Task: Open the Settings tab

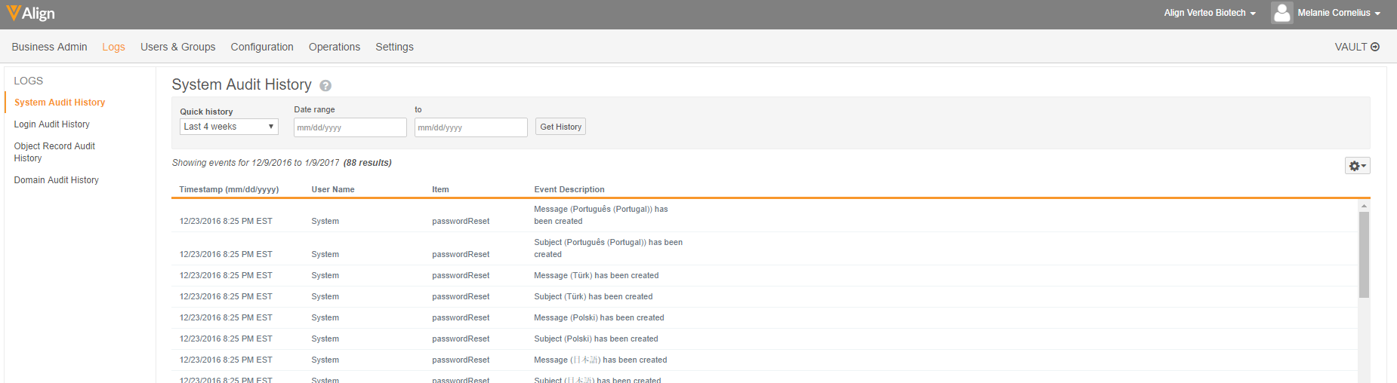Action: point(394,47)
